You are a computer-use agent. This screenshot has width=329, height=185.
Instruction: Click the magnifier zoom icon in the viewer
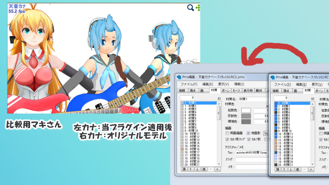(x=190, y=8)
